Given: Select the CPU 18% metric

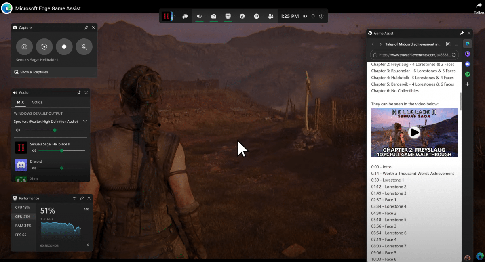Looking at the screenshot, I should pos(23,207).
